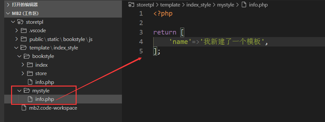Select index_style in the breadcrumb path
Viewport: 325px width, 122px height.
[199, 5]
